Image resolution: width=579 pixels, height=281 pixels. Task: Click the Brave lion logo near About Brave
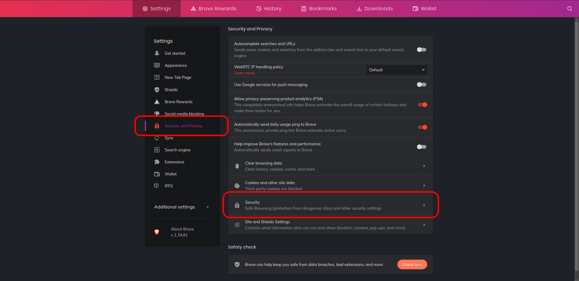[157, 232]
